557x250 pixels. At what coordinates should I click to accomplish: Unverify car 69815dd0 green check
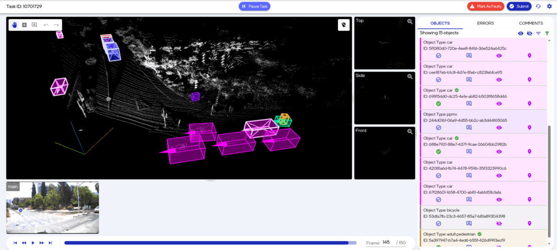(x=439, y=103)
